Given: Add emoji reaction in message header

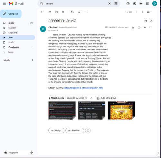Looking at the screenshot, I should (139, 27).
